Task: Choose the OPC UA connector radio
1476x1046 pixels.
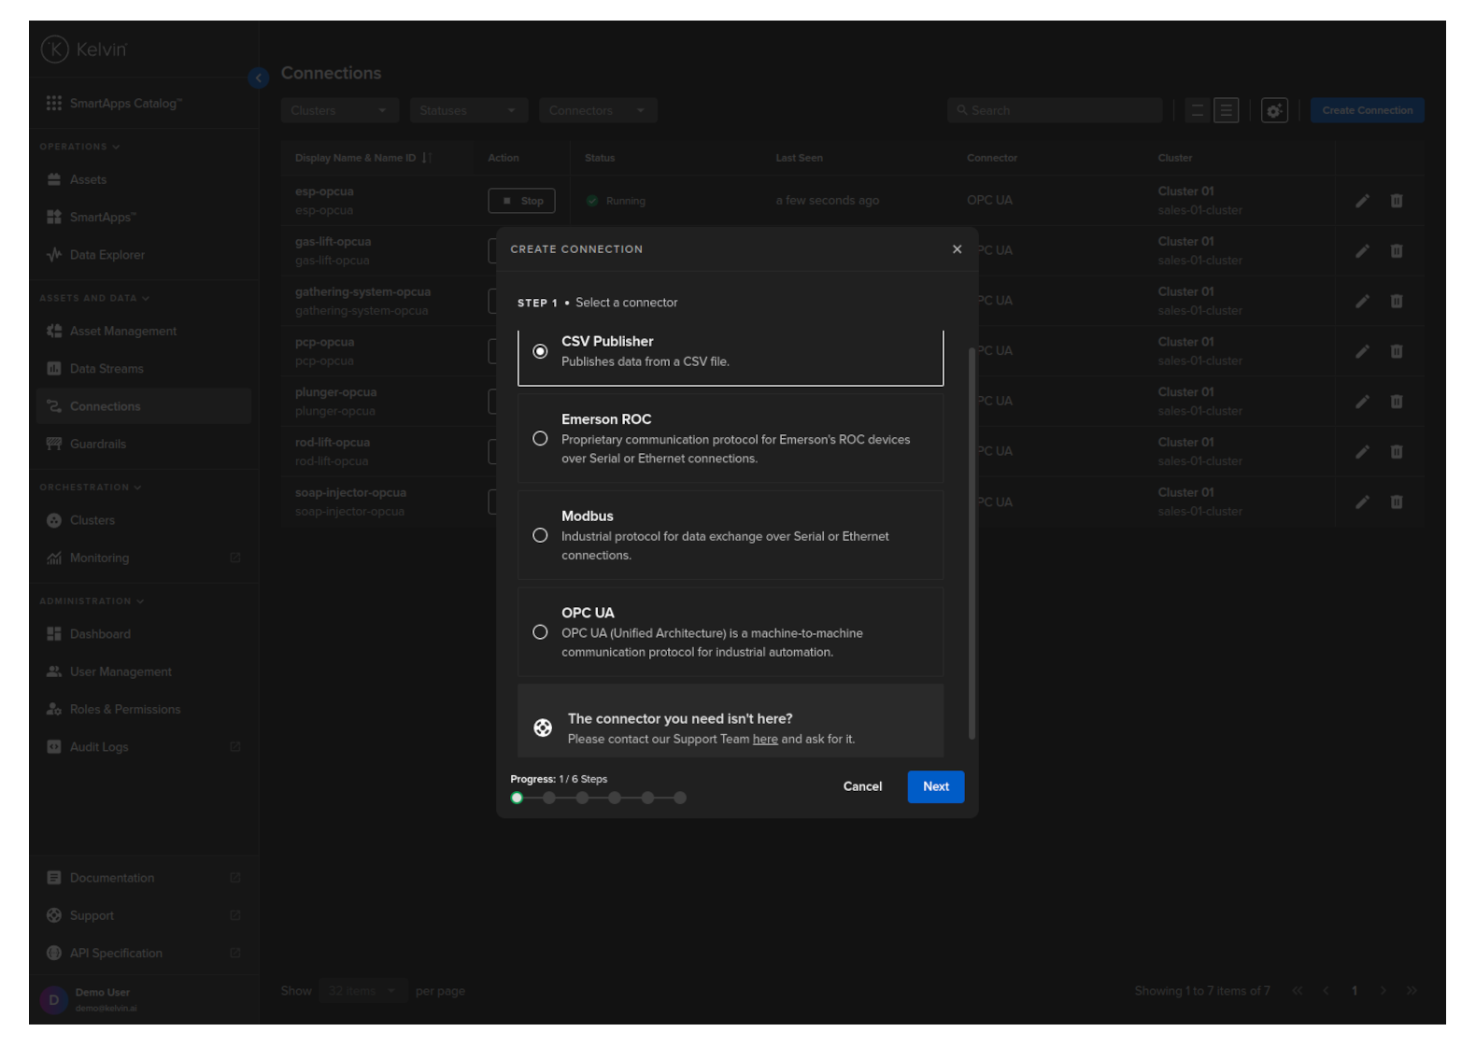Action: pyautogui.click(x=540, y=633)
